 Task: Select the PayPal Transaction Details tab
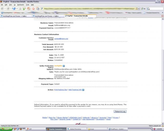[80, 16]
